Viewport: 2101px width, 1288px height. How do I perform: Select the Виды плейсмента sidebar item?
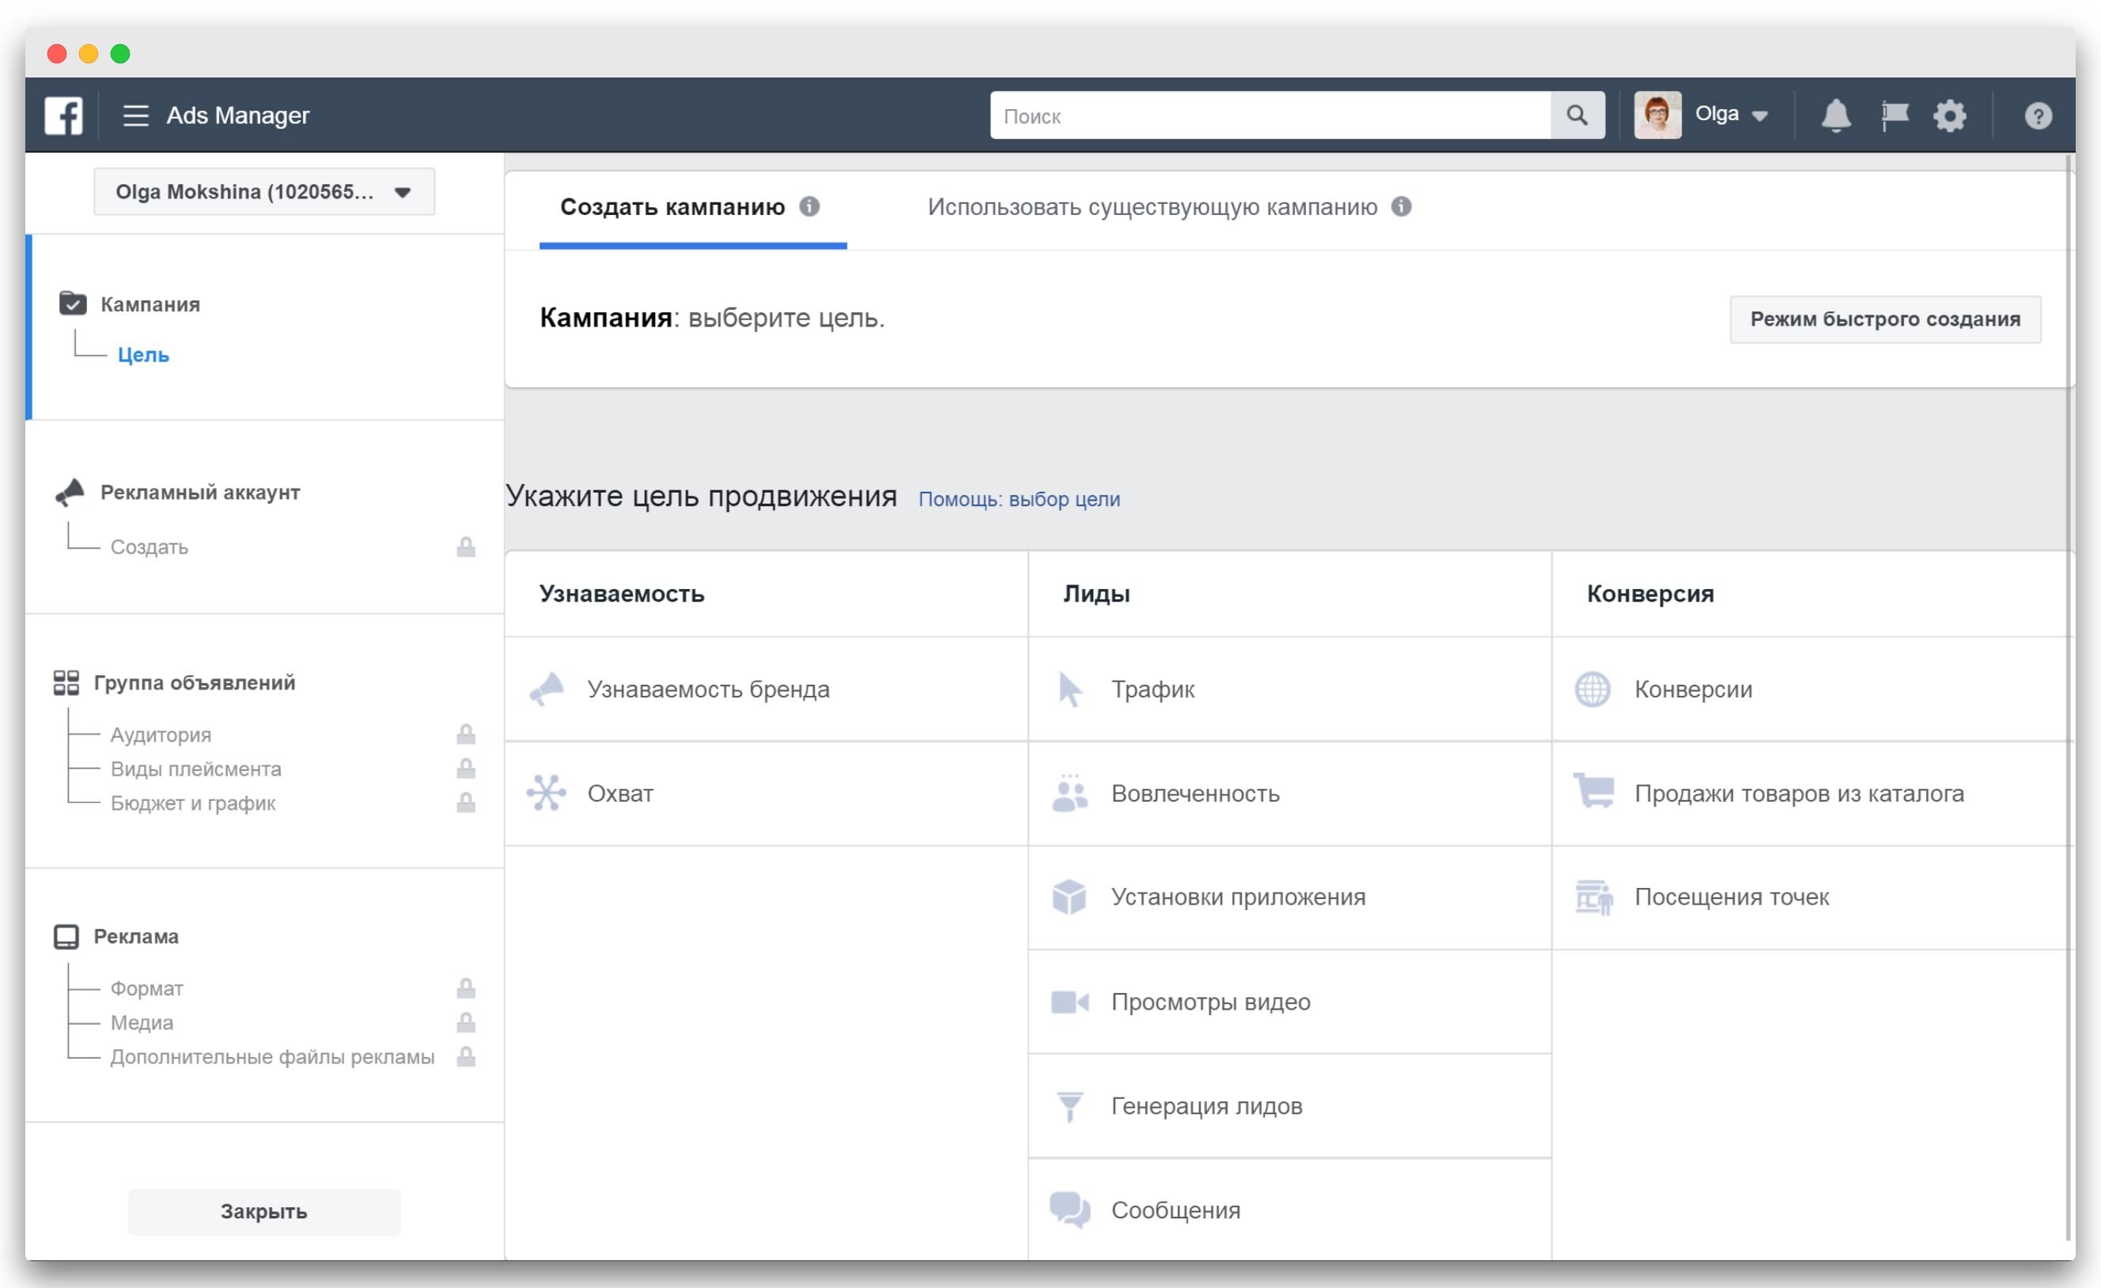pyautogui.click(x=196, y=768)
